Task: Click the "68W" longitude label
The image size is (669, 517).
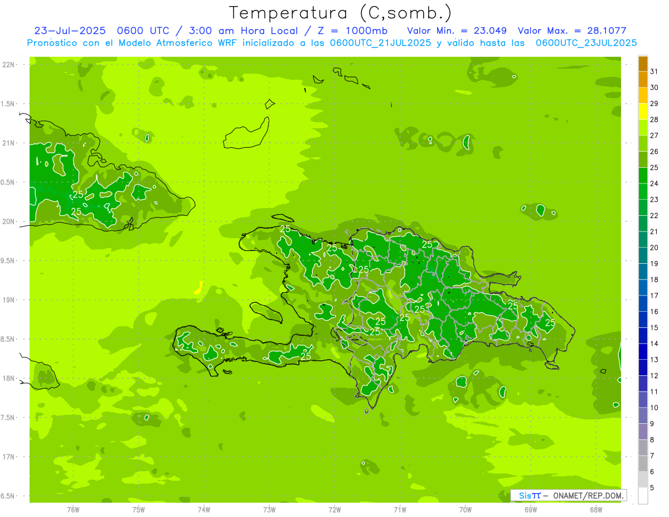Action: 596,509
